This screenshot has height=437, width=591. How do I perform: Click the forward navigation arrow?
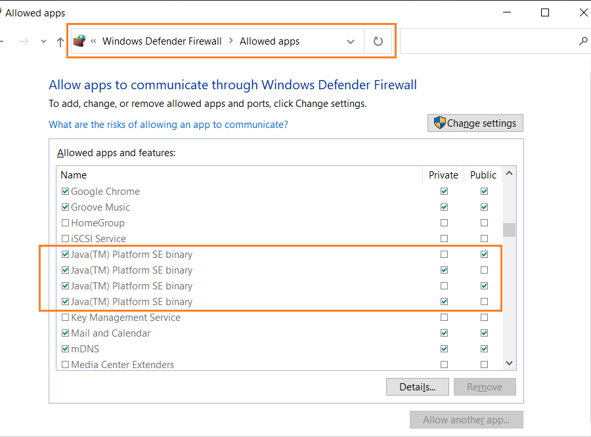(24, 41)
